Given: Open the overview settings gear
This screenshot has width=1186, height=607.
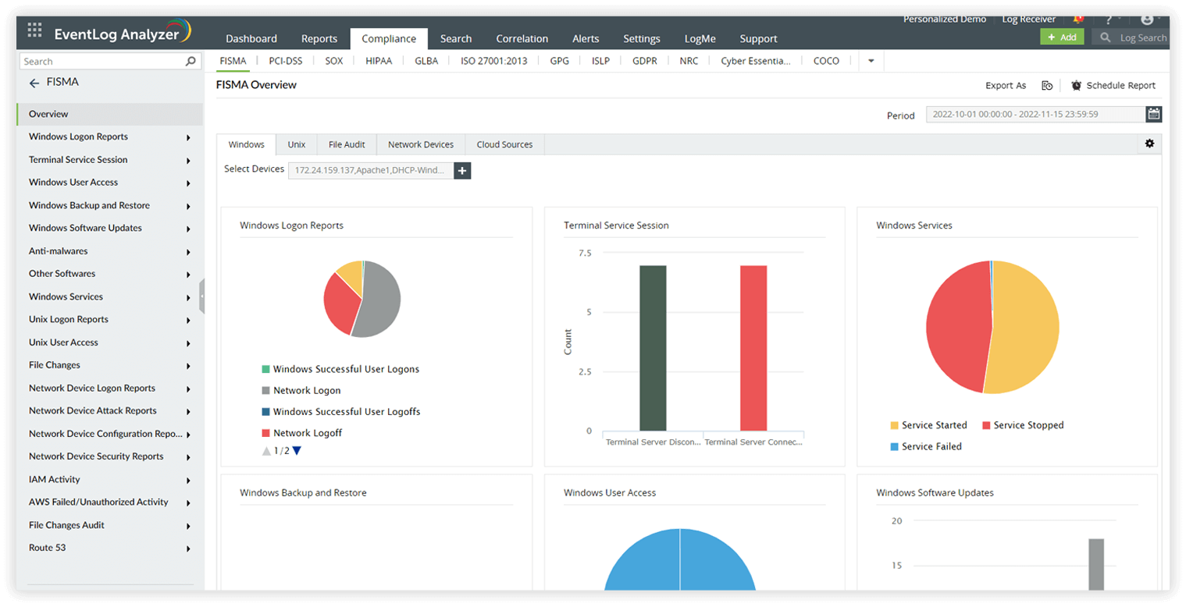Looking at the screenshot, I should tap(1149, 144).
